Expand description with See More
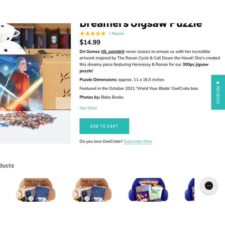Image resolution: width=225 pixels, height=225 pixels. (x=88, y=108)
